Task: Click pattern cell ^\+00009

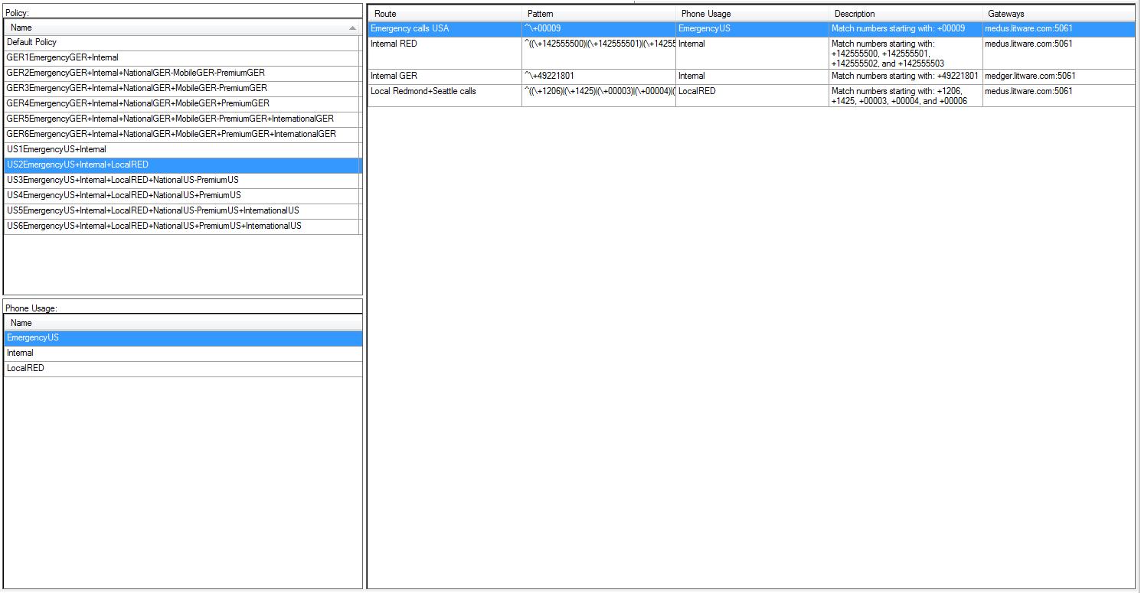Action: point(599,29)
